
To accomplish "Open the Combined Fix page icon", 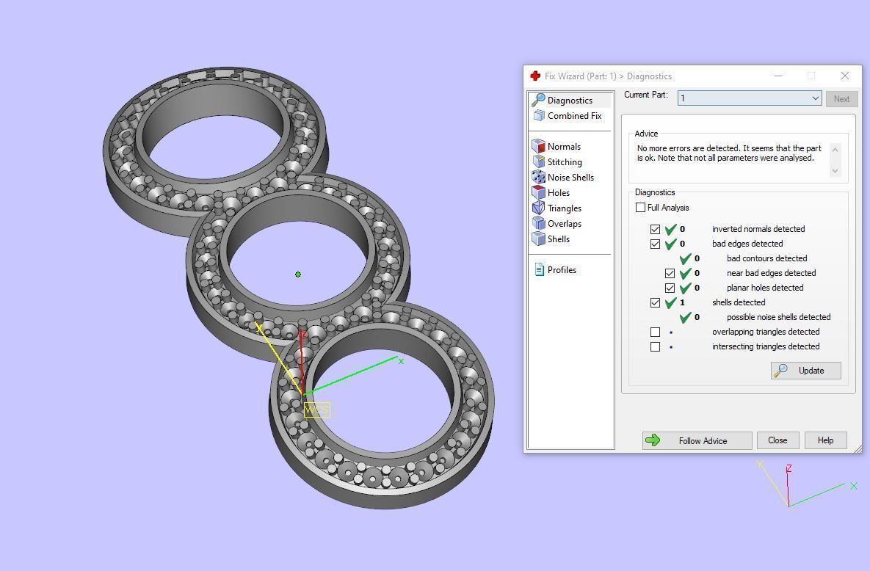I will tap(538, 115).
